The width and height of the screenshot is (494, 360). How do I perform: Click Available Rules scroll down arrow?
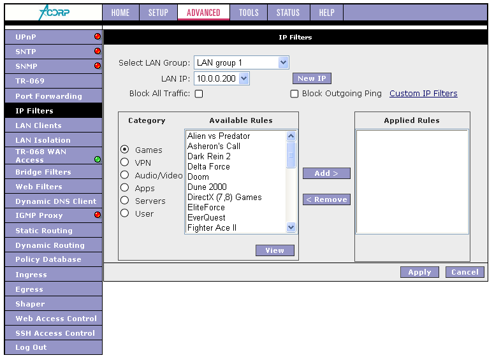pos(291,227)
